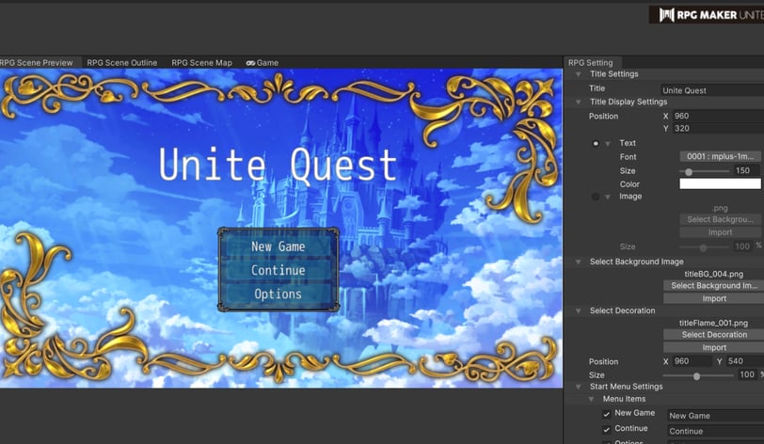Collapse the Title Settings section

tap(578, 74)
